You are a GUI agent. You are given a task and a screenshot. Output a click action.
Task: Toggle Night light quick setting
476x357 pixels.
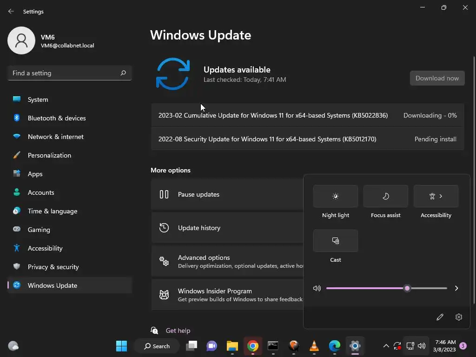tap(336, 196)
